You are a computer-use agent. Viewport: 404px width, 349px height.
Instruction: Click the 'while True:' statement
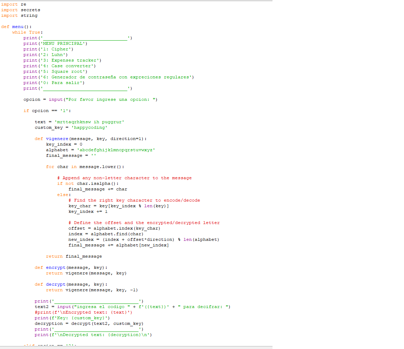point(27,32)
